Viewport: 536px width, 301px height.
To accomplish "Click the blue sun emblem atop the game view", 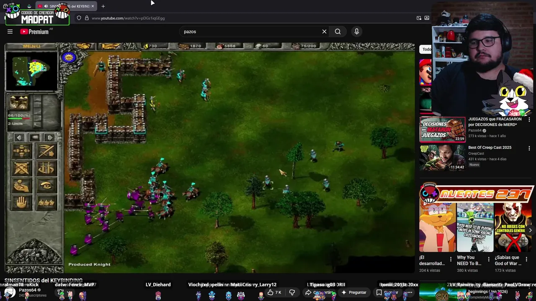I will coord(69,57).
